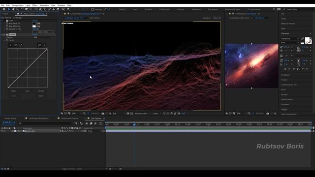315x177 pixels.
Task: Toggle visibility of Galaxy.jpg layer
Action: point(2,131)
